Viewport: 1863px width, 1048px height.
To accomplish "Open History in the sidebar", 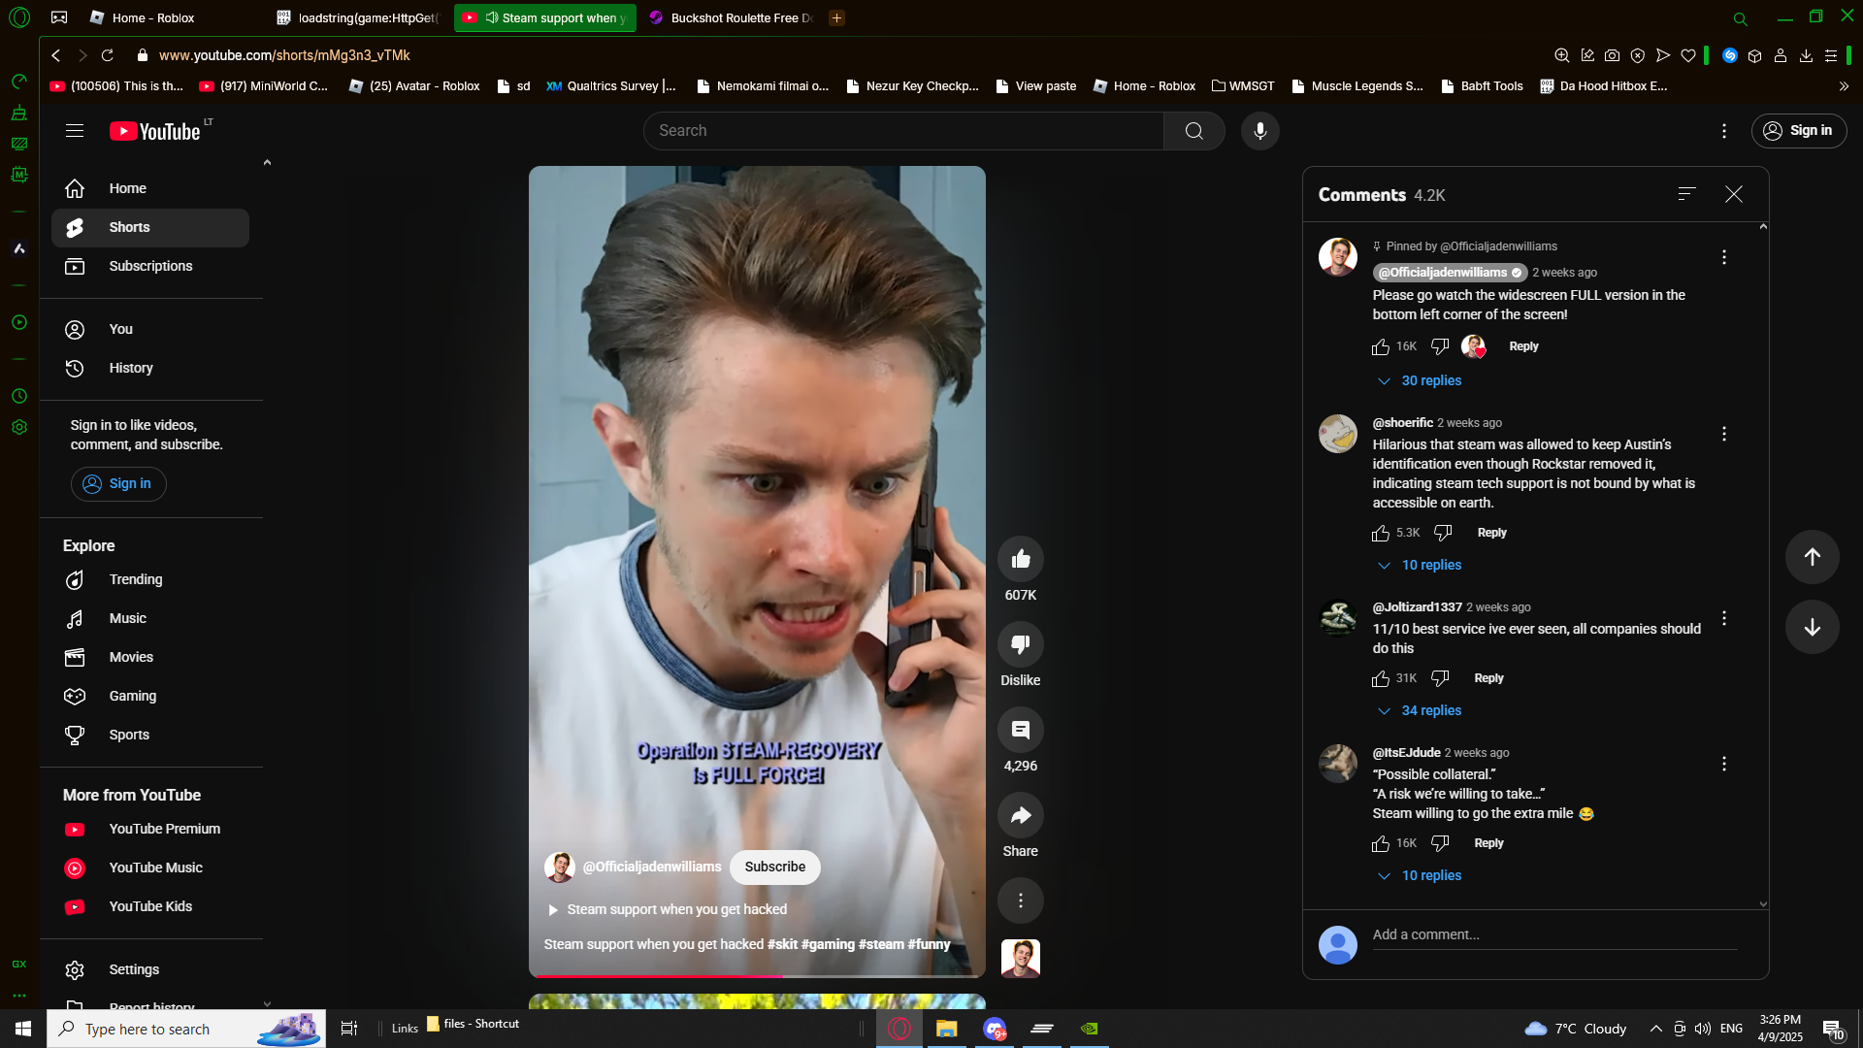I will point(150,368).
